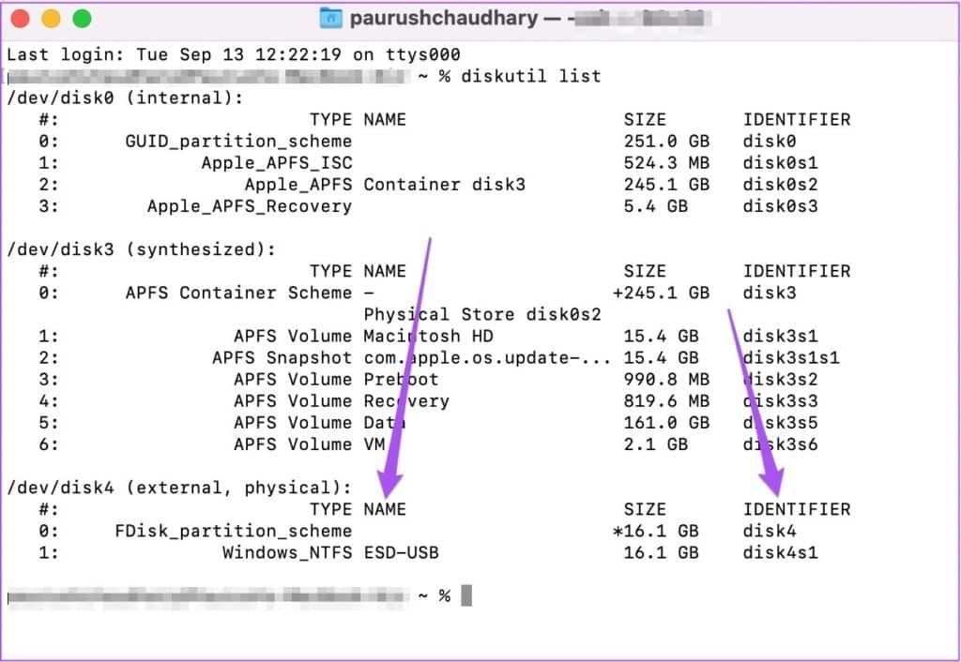The width and height of the screenshot is (961, 662).
Task: Click the '/dev/disk0 (internal):' header
Action: pyautogui.click(x=125, y=98)
